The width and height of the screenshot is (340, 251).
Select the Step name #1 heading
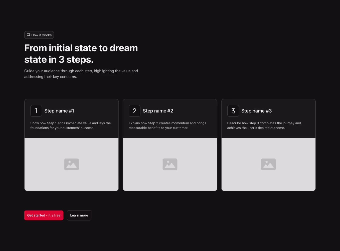(x=59, y=111)
